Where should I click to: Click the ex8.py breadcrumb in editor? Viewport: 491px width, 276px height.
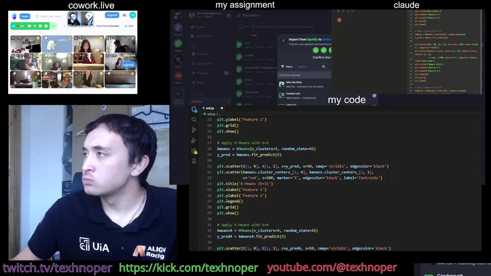click(211, 114)
